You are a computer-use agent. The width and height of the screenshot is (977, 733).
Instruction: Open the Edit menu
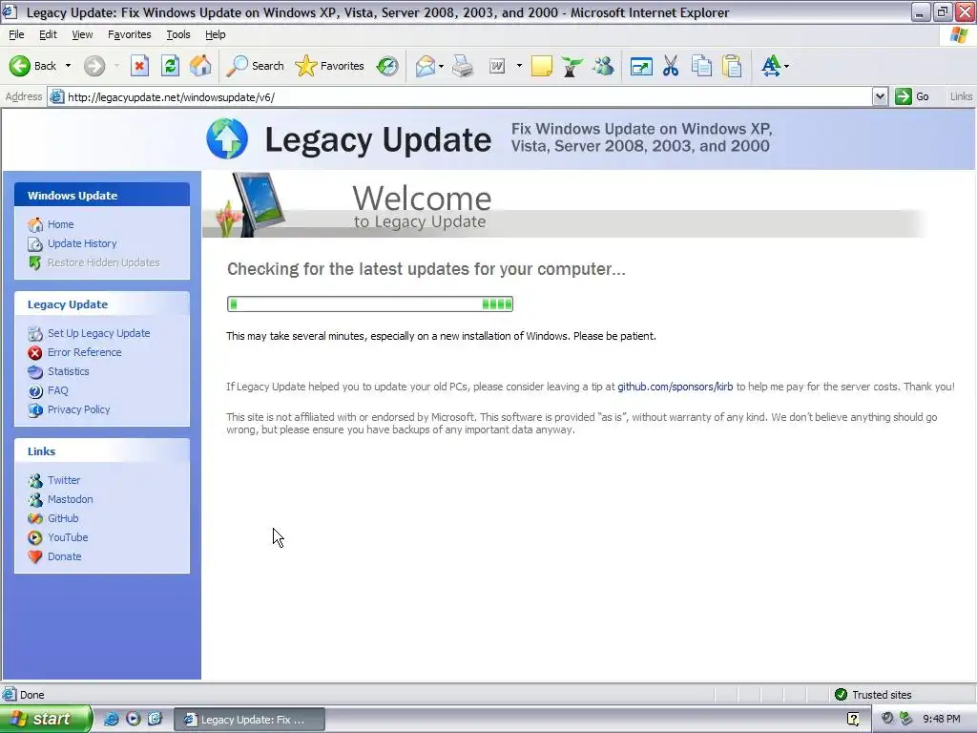point(48,35)
